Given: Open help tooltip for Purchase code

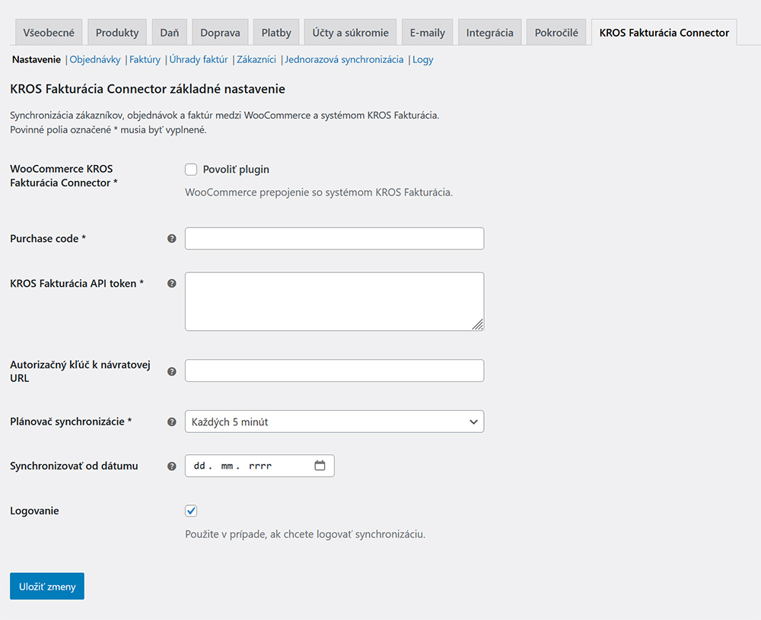Looking at the screenshot, I should click(x=171, y=239).
